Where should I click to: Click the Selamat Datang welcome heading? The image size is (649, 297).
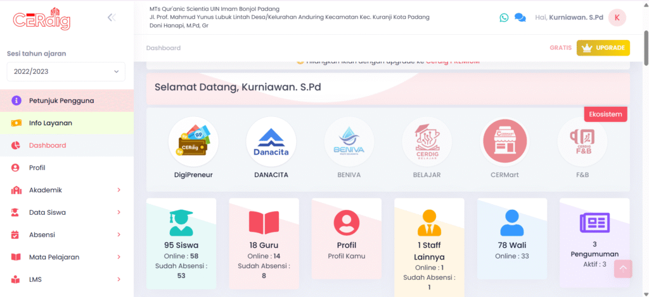[x=238, y=87]
